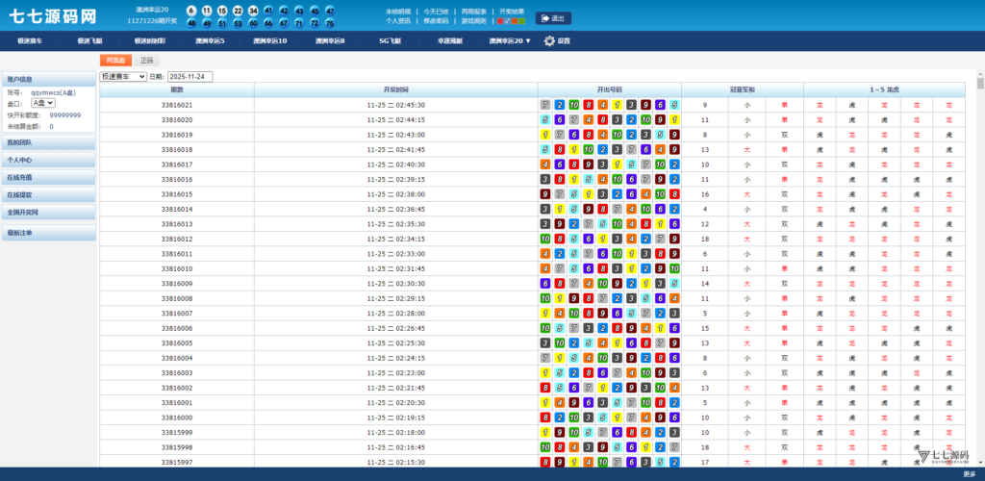Click the blue ball number 60 in header
Screen dimensions: 985x481
coord(253,23)
